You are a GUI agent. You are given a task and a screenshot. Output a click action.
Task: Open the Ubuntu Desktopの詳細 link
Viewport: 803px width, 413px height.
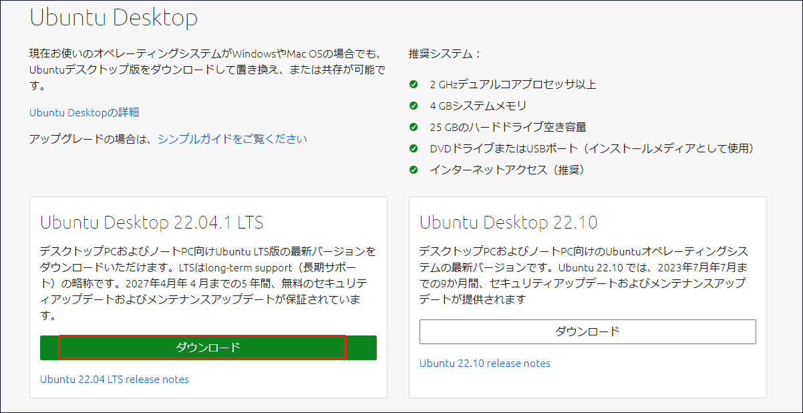[84, 112]
